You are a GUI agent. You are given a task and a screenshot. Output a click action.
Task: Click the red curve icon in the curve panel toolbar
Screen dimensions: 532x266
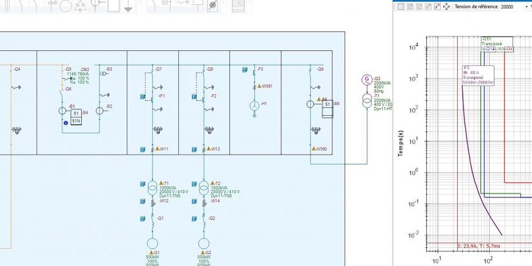438,6
